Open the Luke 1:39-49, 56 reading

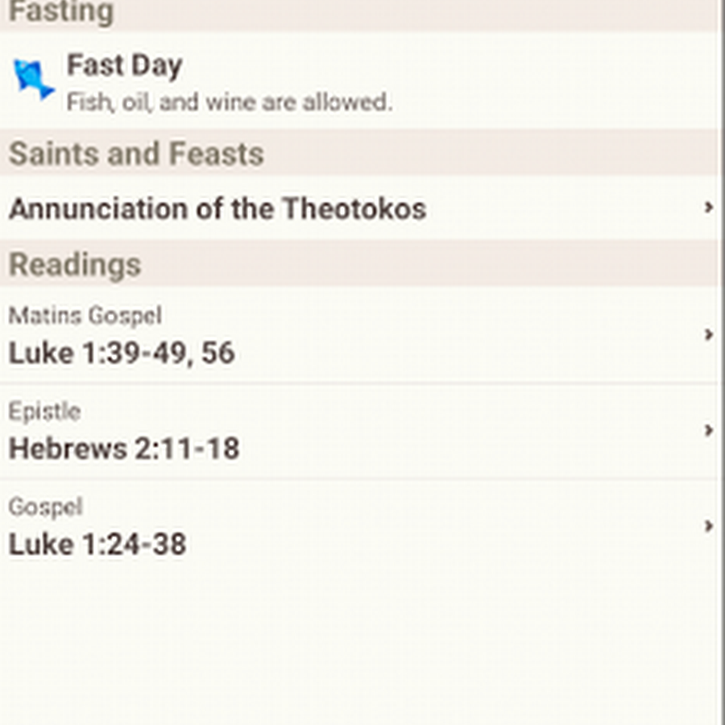[x=122, y=353]
